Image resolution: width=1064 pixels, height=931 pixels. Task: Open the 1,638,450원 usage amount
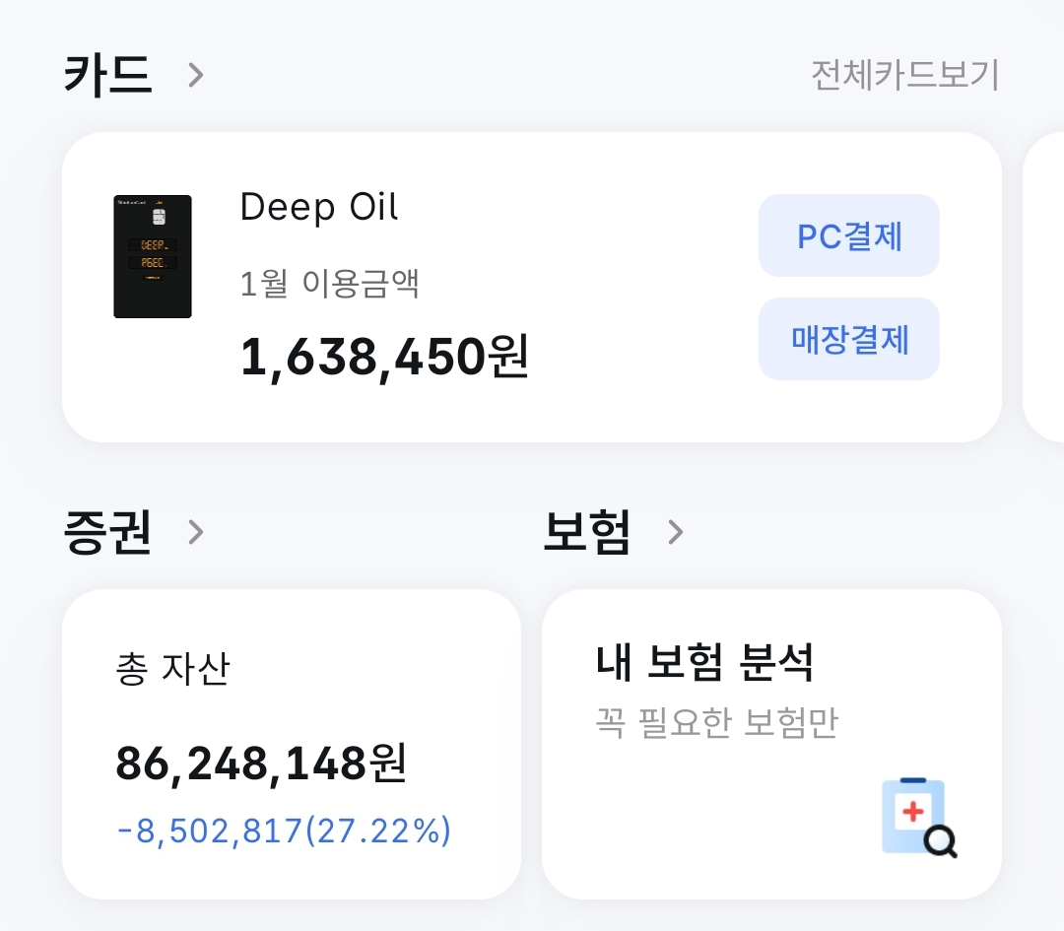coord(384,357)
